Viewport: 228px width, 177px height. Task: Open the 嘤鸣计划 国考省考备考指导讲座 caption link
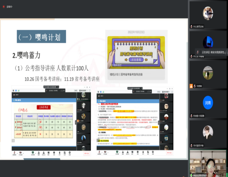point(126,75)
